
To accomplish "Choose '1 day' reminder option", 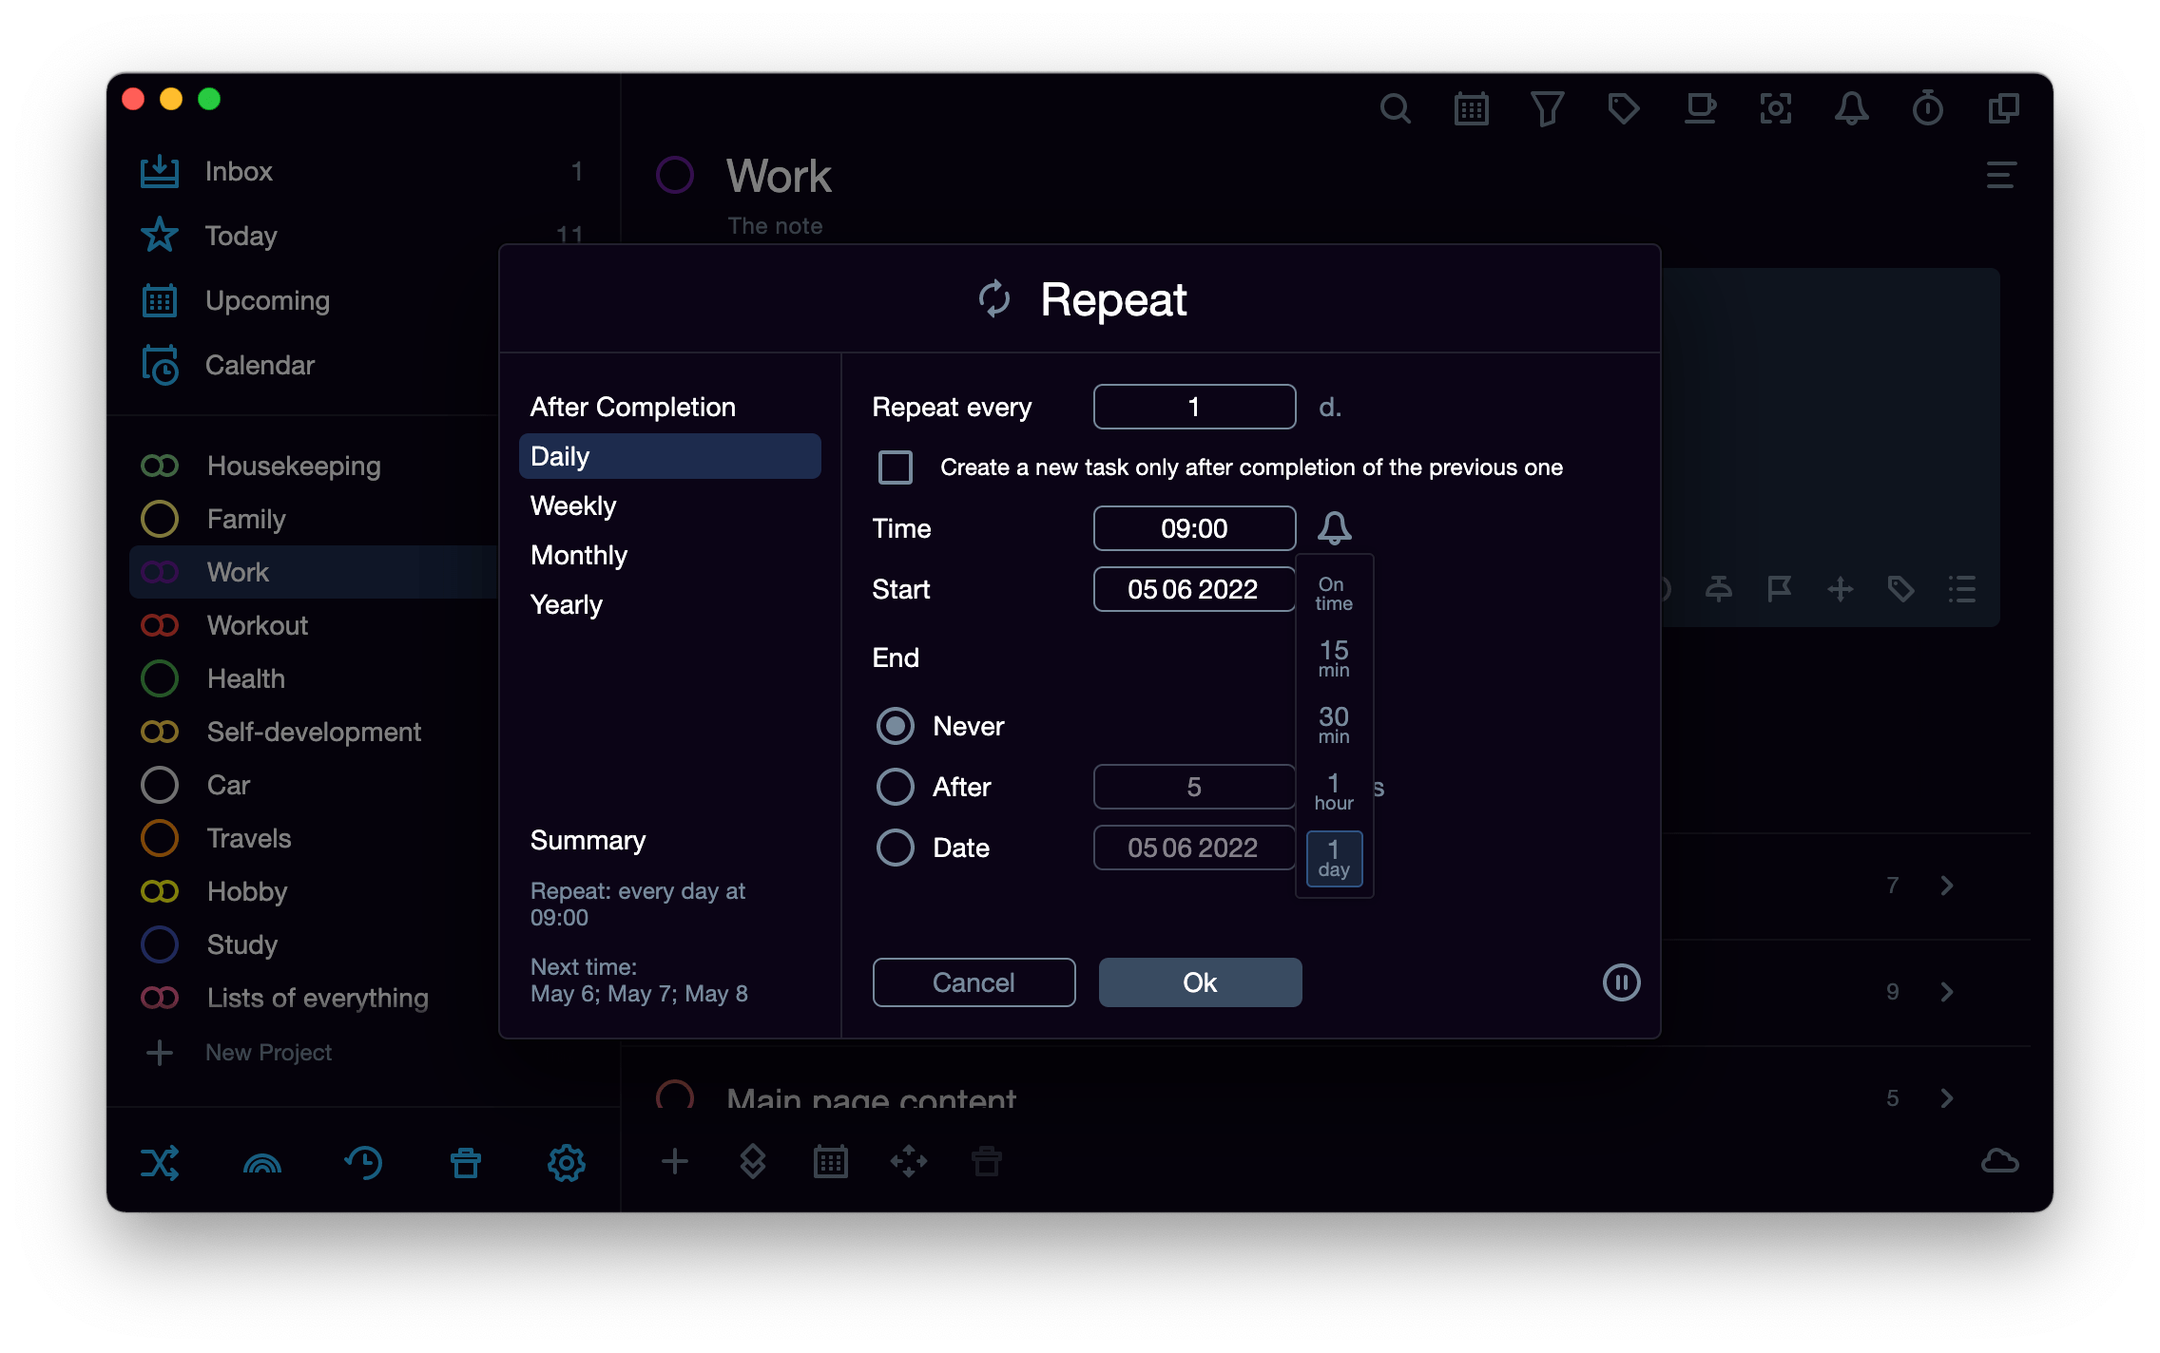I will pos(1334,858).
